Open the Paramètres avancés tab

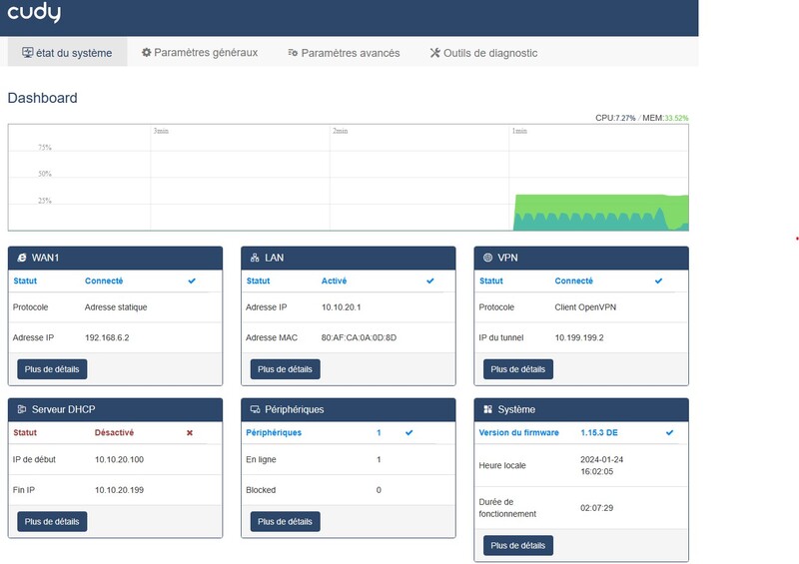pyautogui.click(x=344, y=53)
